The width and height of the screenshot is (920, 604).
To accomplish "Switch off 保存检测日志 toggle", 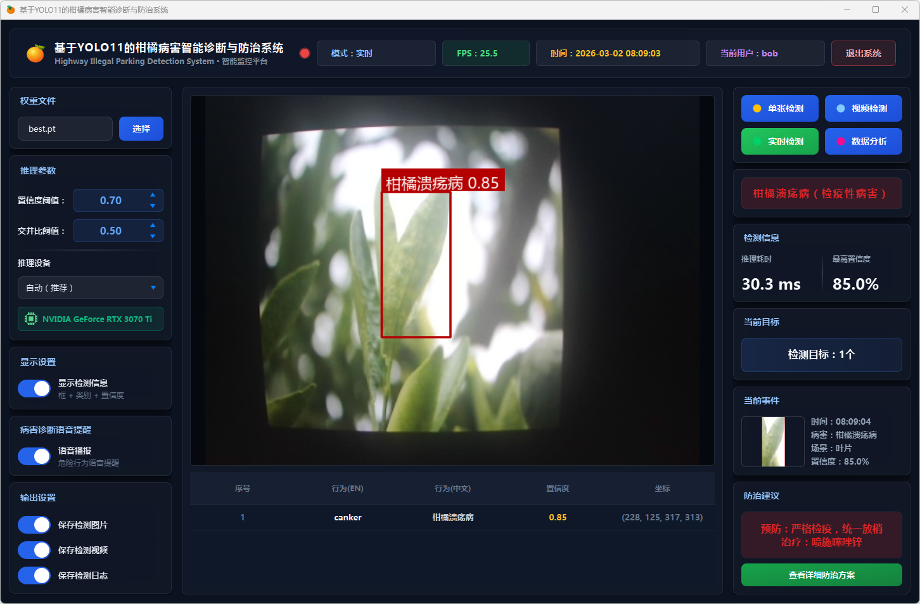I will (34, 575).
